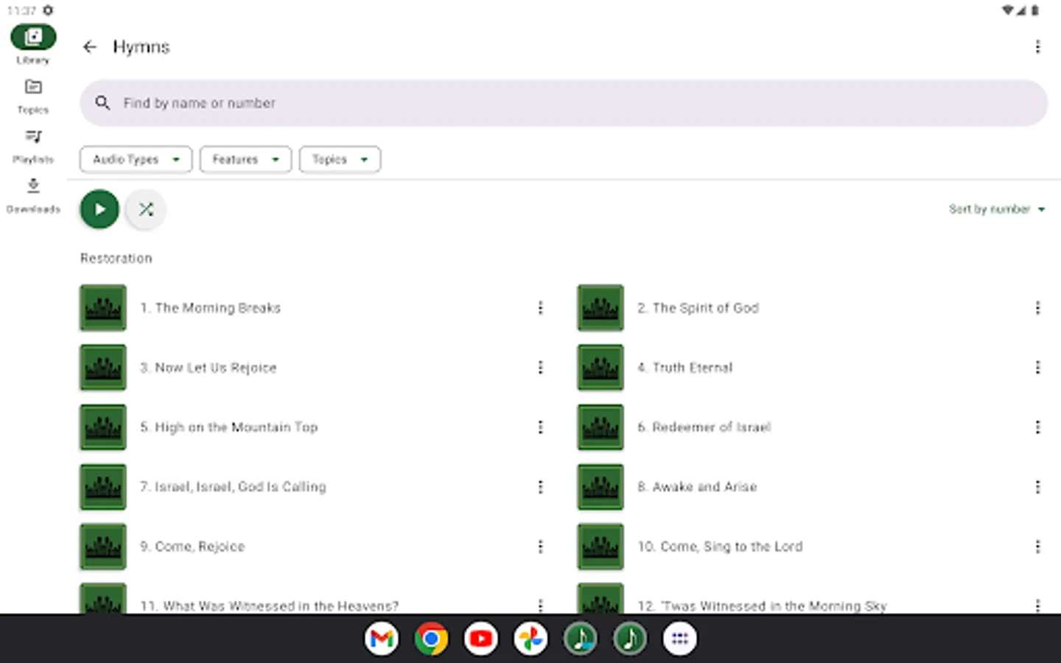
Task: Open the Awake and Arise album thumbnail
Action: [600, 487]
